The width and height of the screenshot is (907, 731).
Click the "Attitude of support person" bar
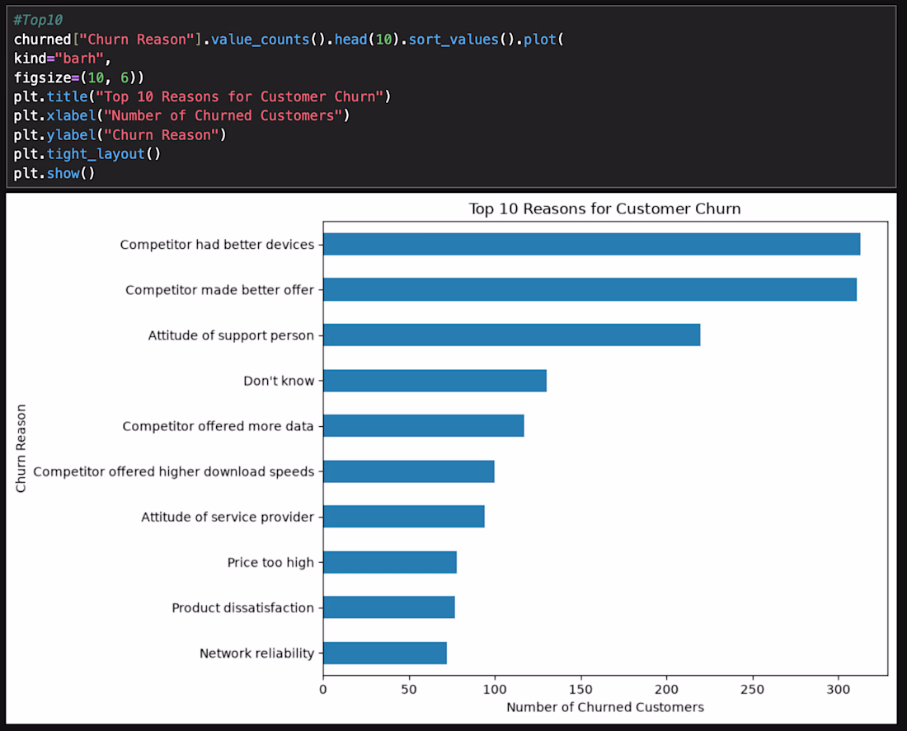[x=512, y=335]
